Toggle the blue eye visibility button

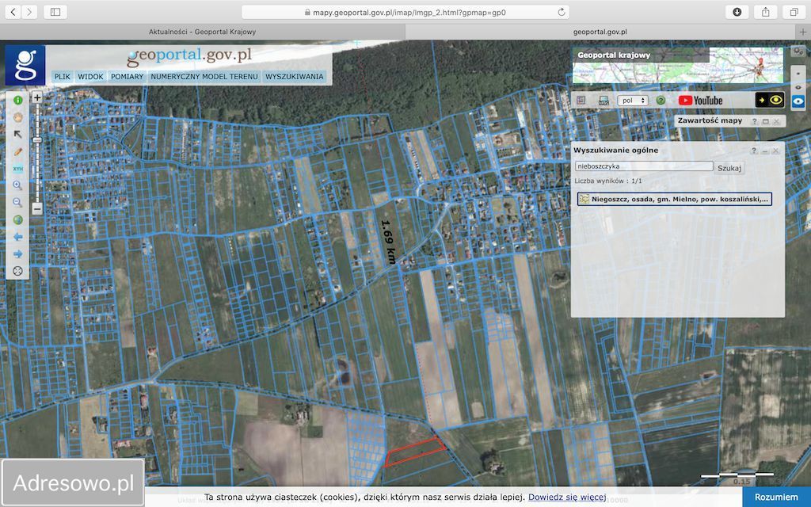tap(798, 101)
